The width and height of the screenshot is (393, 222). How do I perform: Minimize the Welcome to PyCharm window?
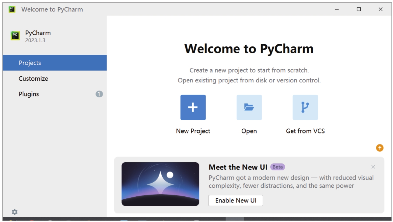337,9
